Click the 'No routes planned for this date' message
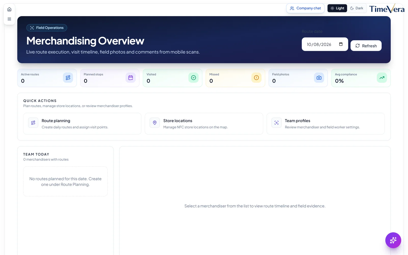 click(65, 182)
